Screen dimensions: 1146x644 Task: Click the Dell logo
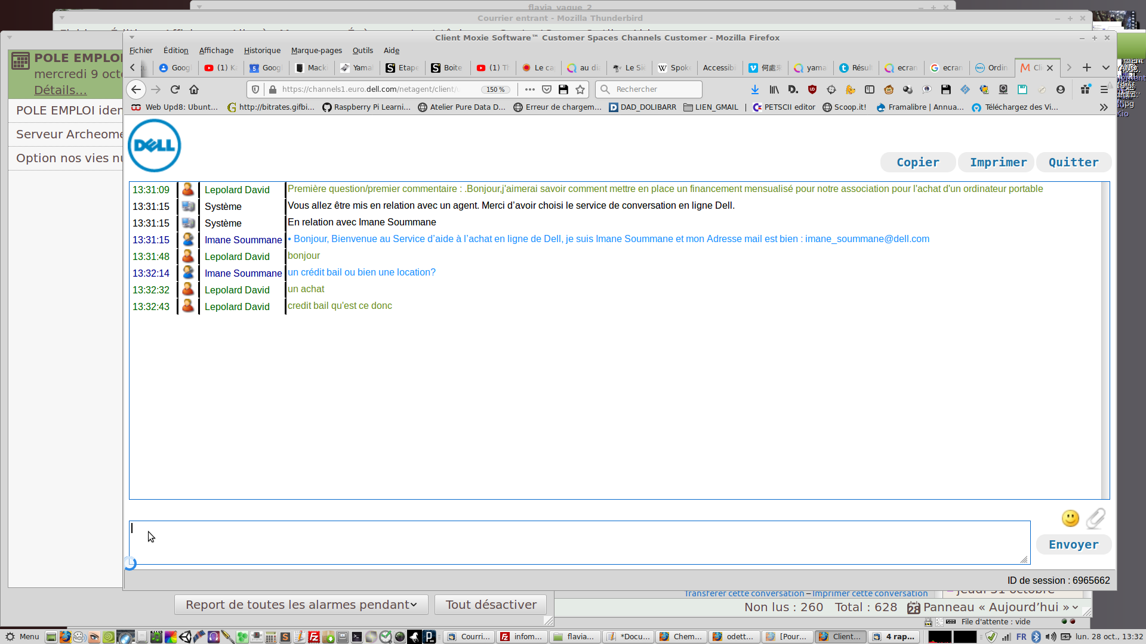click(155, 145)
